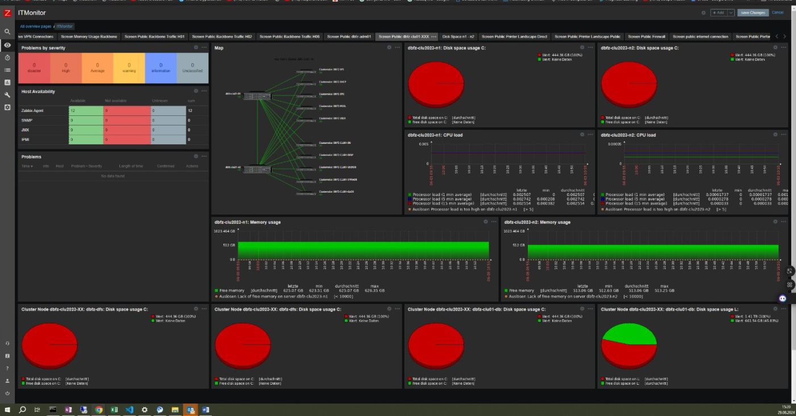Image resolution: width=796 pixels, height=416 pixels.
Task: Click the Cancel link
Action: click(777, 13)
